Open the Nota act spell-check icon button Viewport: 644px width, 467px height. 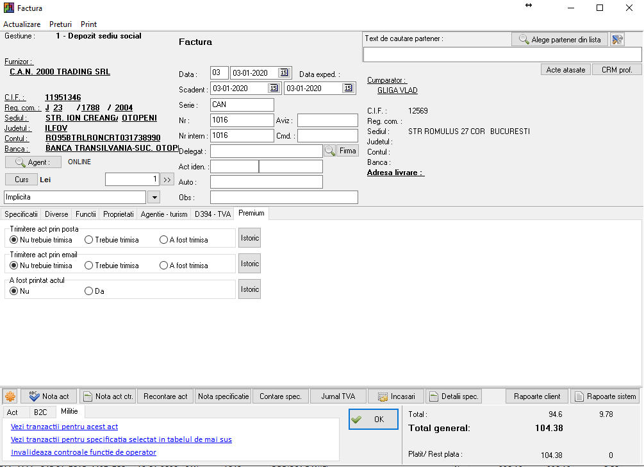pyautogui.click(x=49, y=396)
